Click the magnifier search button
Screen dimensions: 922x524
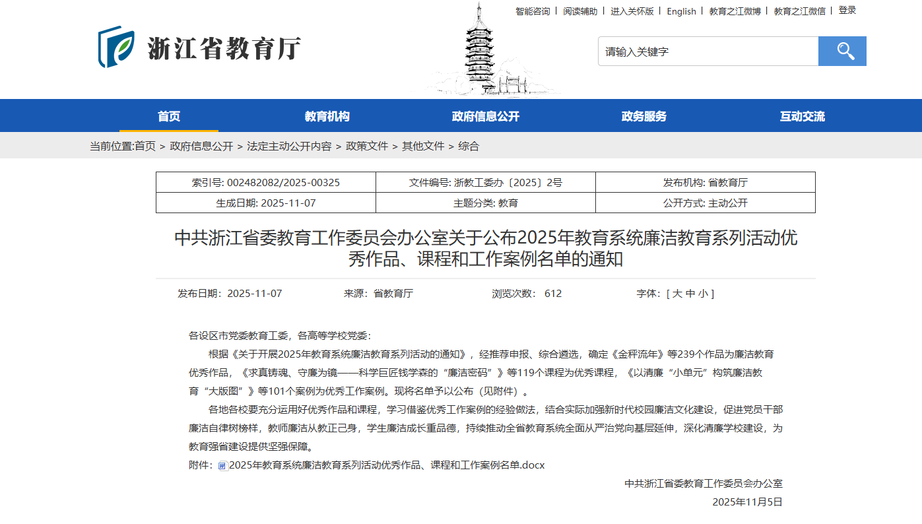(841, 51)
